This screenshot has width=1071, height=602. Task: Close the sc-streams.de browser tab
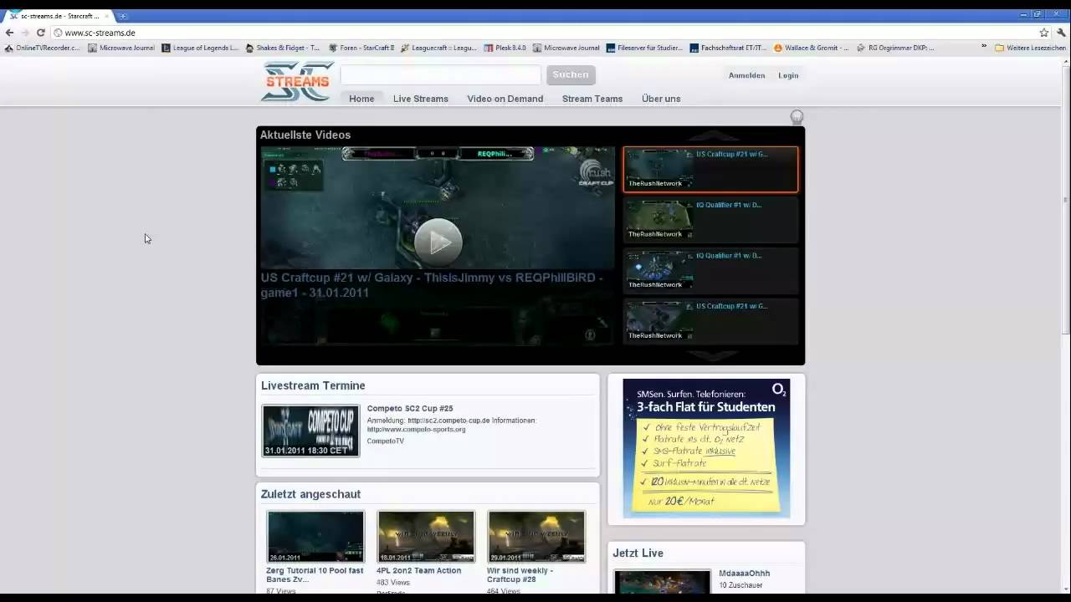click(x=107, y=16)
